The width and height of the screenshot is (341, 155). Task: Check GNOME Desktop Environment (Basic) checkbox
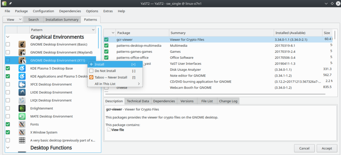tap(8, 44)
